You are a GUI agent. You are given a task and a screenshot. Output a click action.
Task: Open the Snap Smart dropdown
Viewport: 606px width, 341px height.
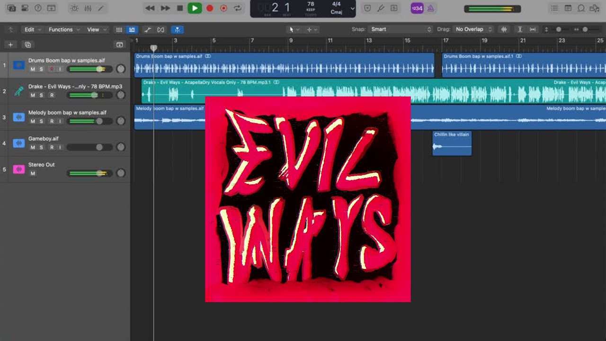point(401,29)
